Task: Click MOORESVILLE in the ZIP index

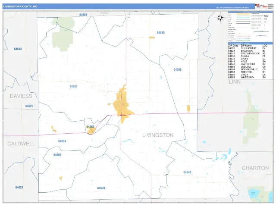Action: click(x=249, y=69)
